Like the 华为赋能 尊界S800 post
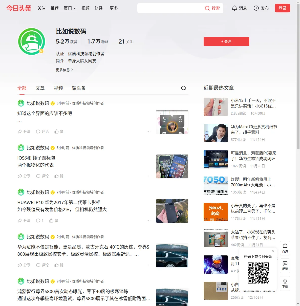300x306 pixels. (59, 265)
